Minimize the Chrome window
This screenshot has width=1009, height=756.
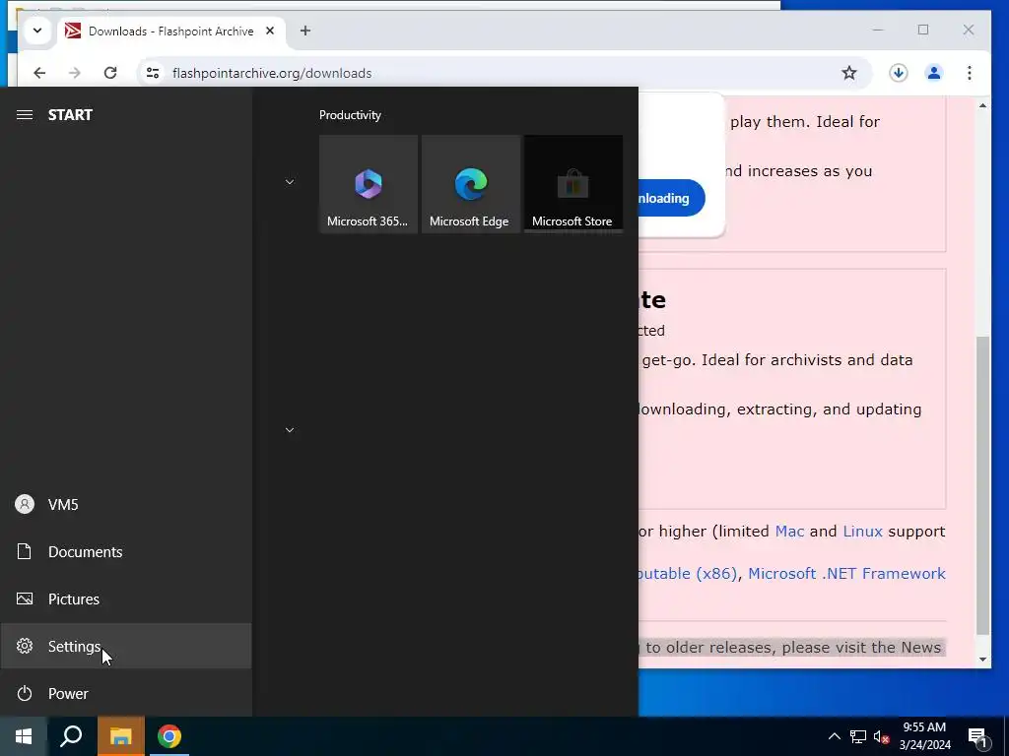(878, 30)
